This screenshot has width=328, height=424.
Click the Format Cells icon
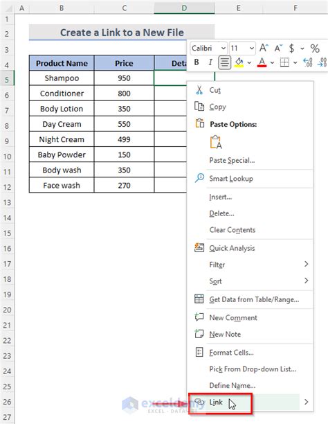pyautogui.click(x=199, y=352)
